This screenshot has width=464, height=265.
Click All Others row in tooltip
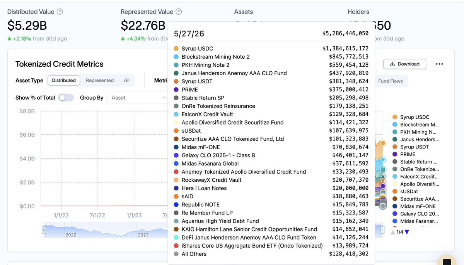tap(271, 254)
